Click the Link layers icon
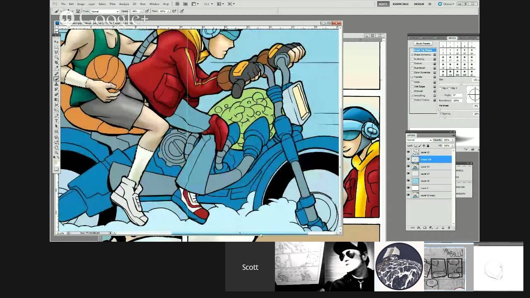This screenshot has width=530, height=298. [x=412, y=228]
